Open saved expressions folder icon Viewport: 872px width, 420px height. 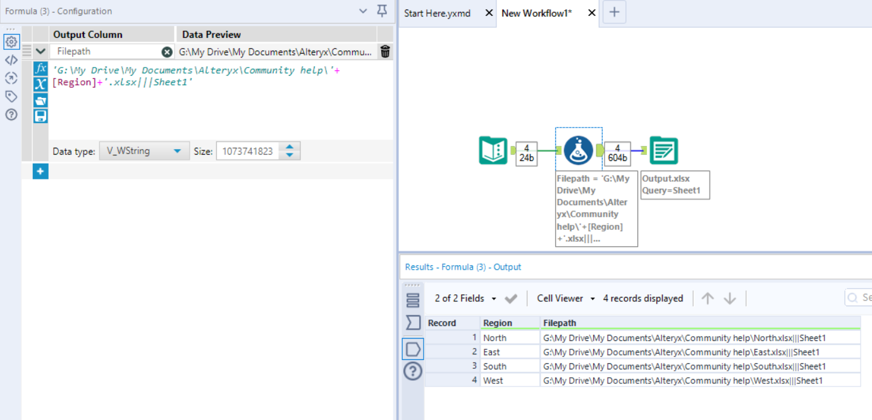click(x=40, y=100)
